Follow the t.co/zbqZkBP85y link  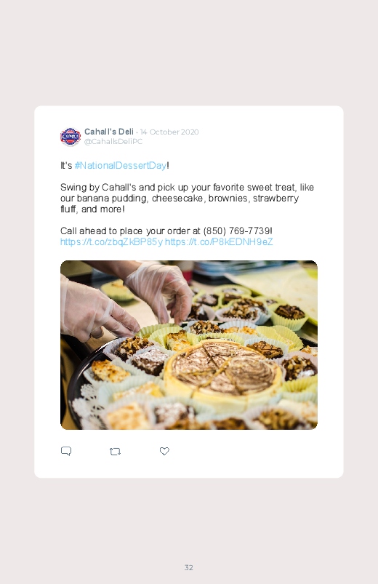(111, 242)
